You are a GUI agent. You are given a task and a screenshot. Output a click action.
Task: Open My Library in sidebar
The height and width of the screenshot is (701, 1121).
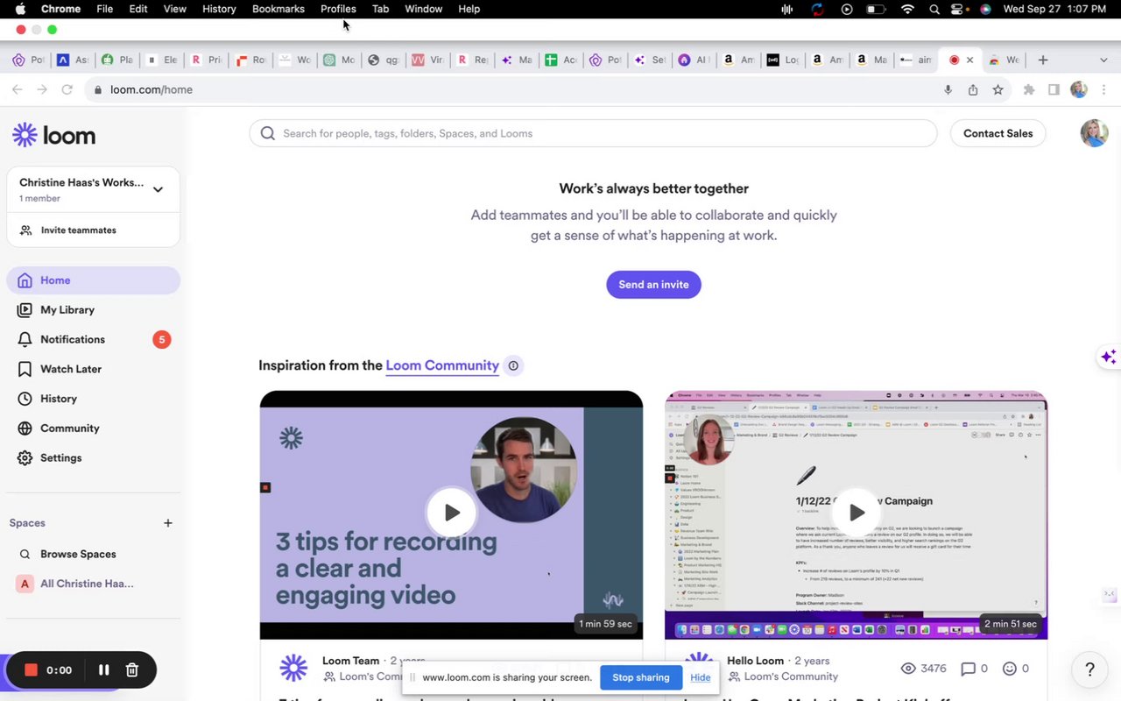[x=93, y=310]
